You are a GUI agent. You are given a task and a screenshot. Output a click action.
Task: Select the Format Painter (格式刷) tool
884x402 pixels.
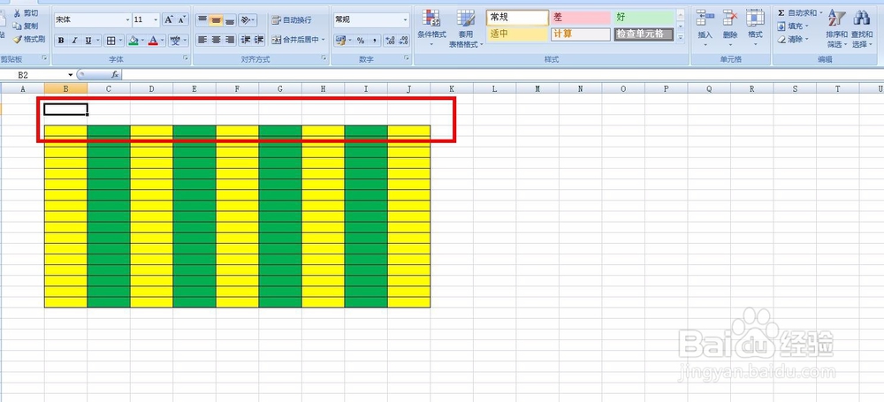pos(29,39)
